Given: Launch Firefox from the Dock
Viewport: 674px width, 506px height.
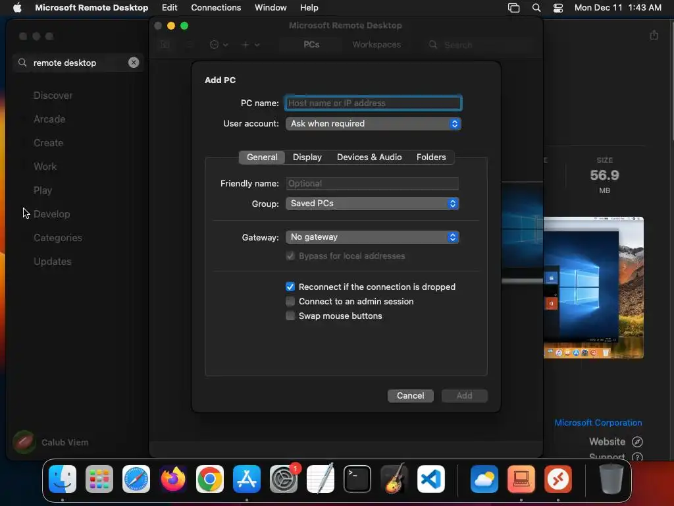Looking at the screenshot, I should coord(173,479).
